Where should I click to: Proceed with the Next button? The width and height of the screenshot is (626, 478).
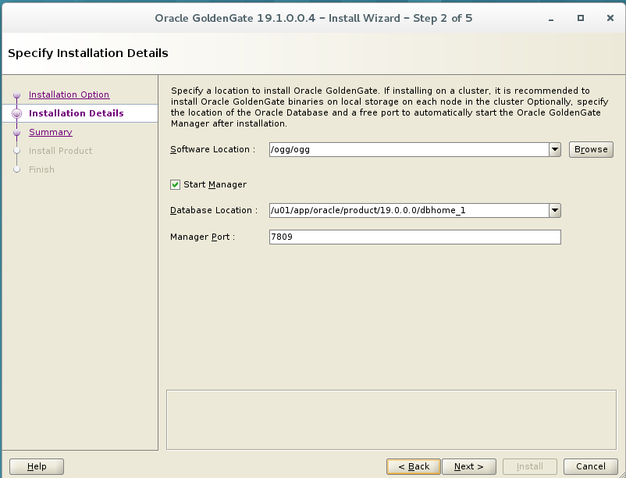[468, 466]
